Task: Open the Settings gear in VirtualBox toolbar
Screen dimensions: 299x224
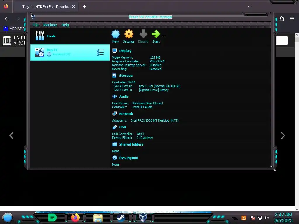Action: click(x=129, y=36)
